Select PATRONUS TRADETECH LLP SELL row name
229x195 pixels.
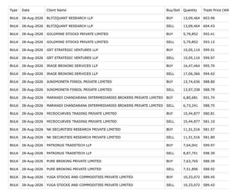69,153
